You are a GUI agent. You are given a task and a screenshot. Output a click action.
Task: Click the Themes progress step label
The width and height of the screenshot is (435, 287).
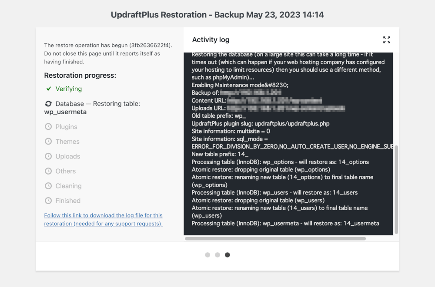point(67,142)
